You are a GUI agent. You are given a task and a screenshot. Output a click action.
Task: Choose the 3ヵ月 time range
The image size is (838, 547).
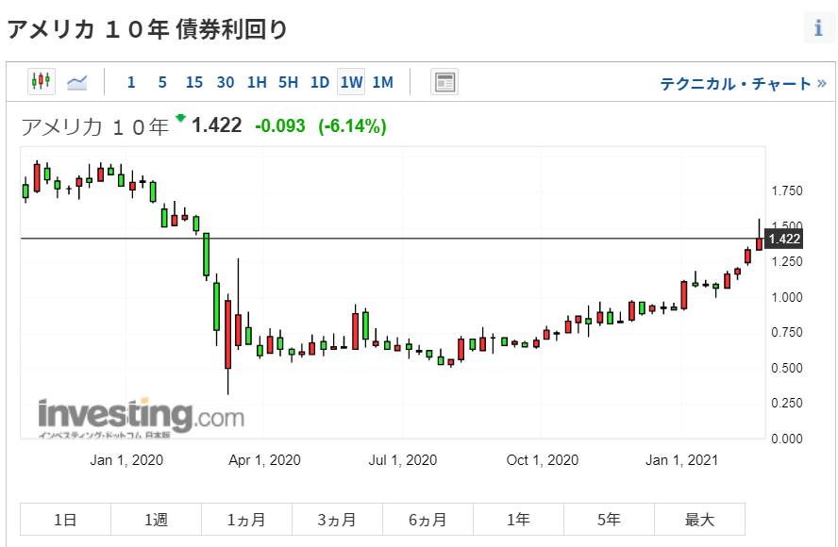tap(337, 520)
